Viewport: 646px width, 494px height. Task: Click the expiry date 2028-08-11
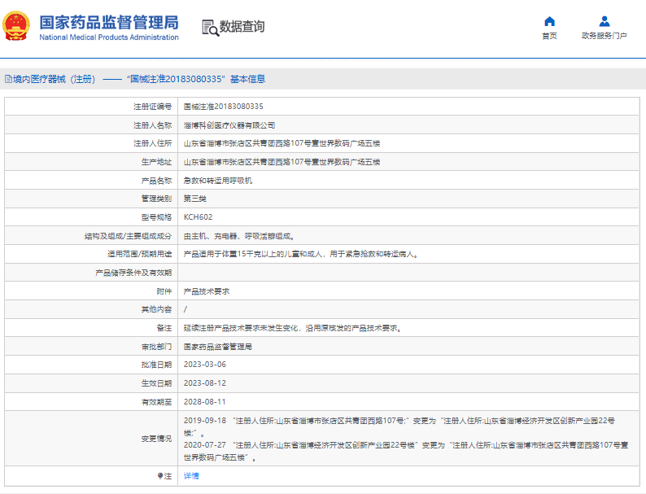tap(205, 401)
